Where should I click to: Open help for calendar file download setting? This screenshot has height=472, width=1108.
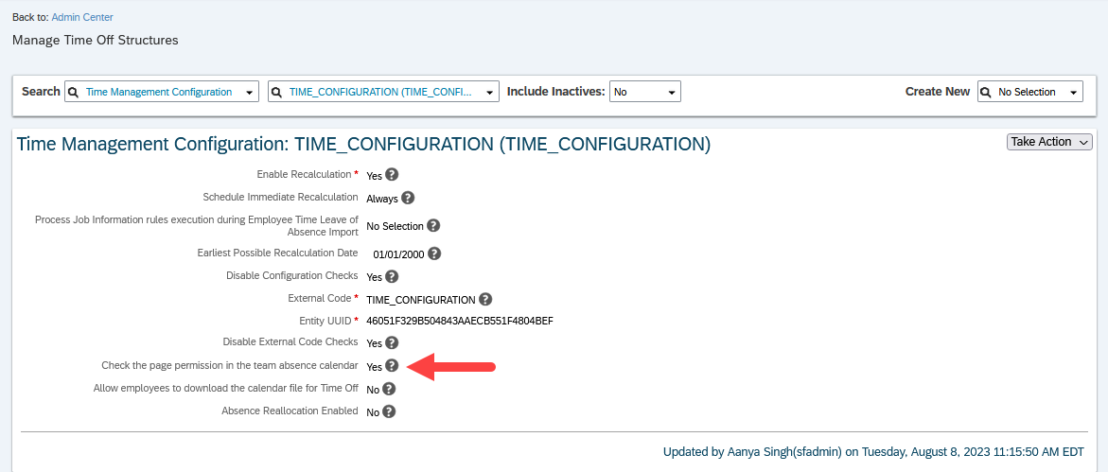click(389, 389)
